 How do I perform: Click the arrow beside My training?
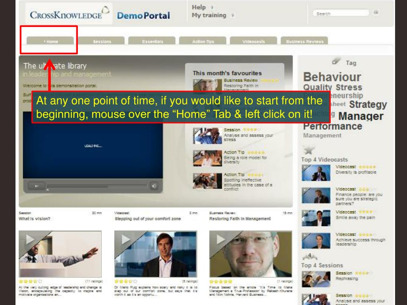tap(233, 15)
